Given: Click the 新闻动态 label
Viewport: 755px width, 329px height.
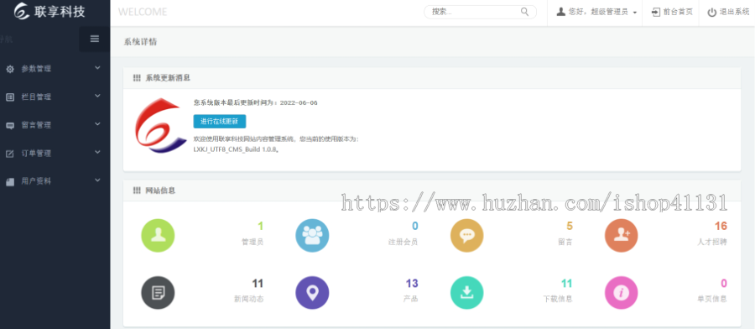Looking at the screenshot, I should (249, 299).
